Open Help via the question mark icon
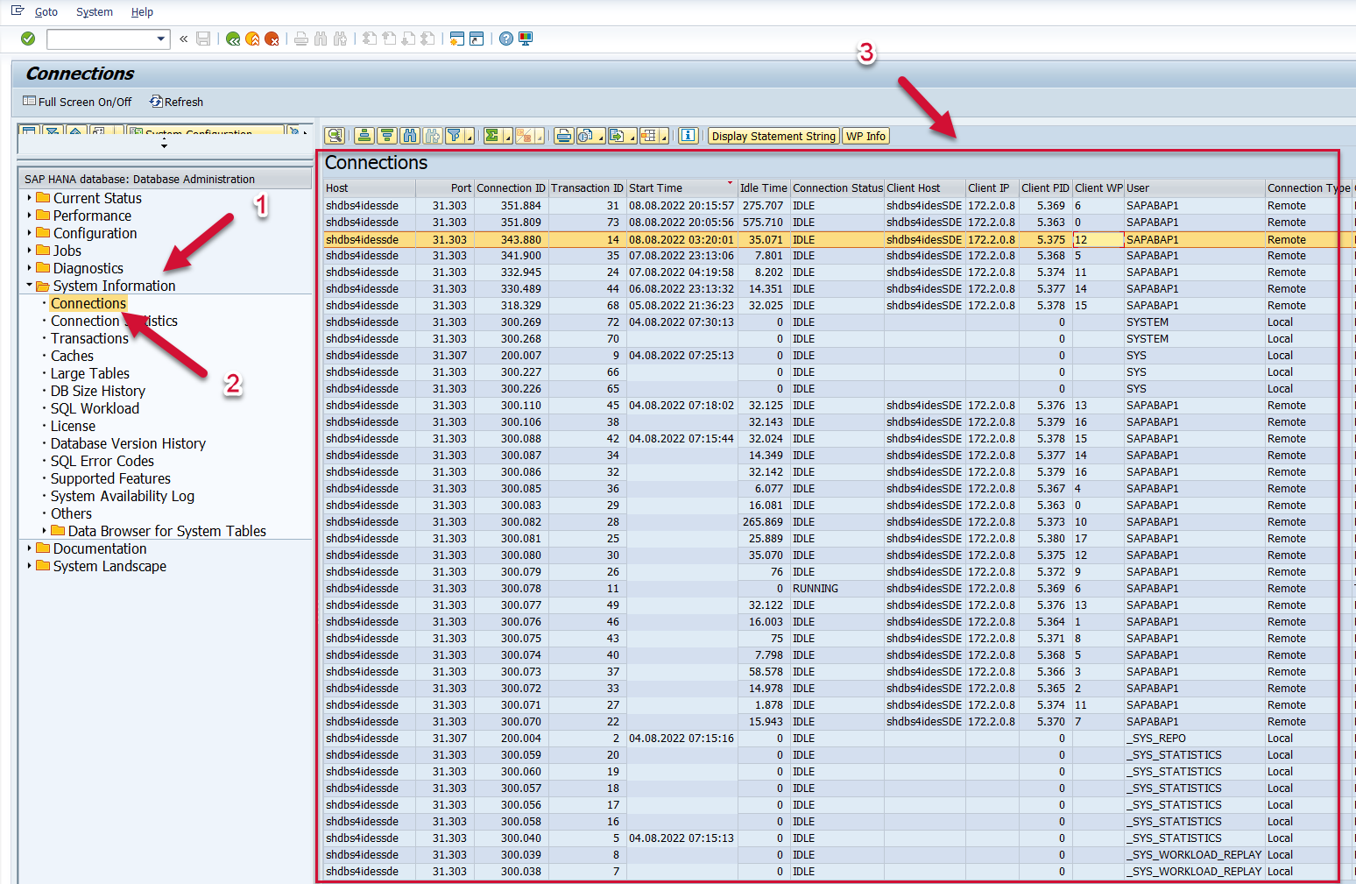This screenshot has height=884, width=1356. 505,39
